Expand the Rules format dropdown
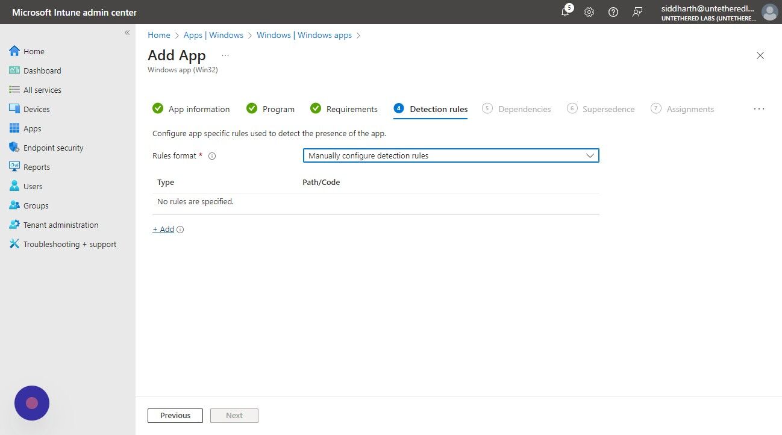Viewport: 782px width, 435px height. tap(451, 155)
